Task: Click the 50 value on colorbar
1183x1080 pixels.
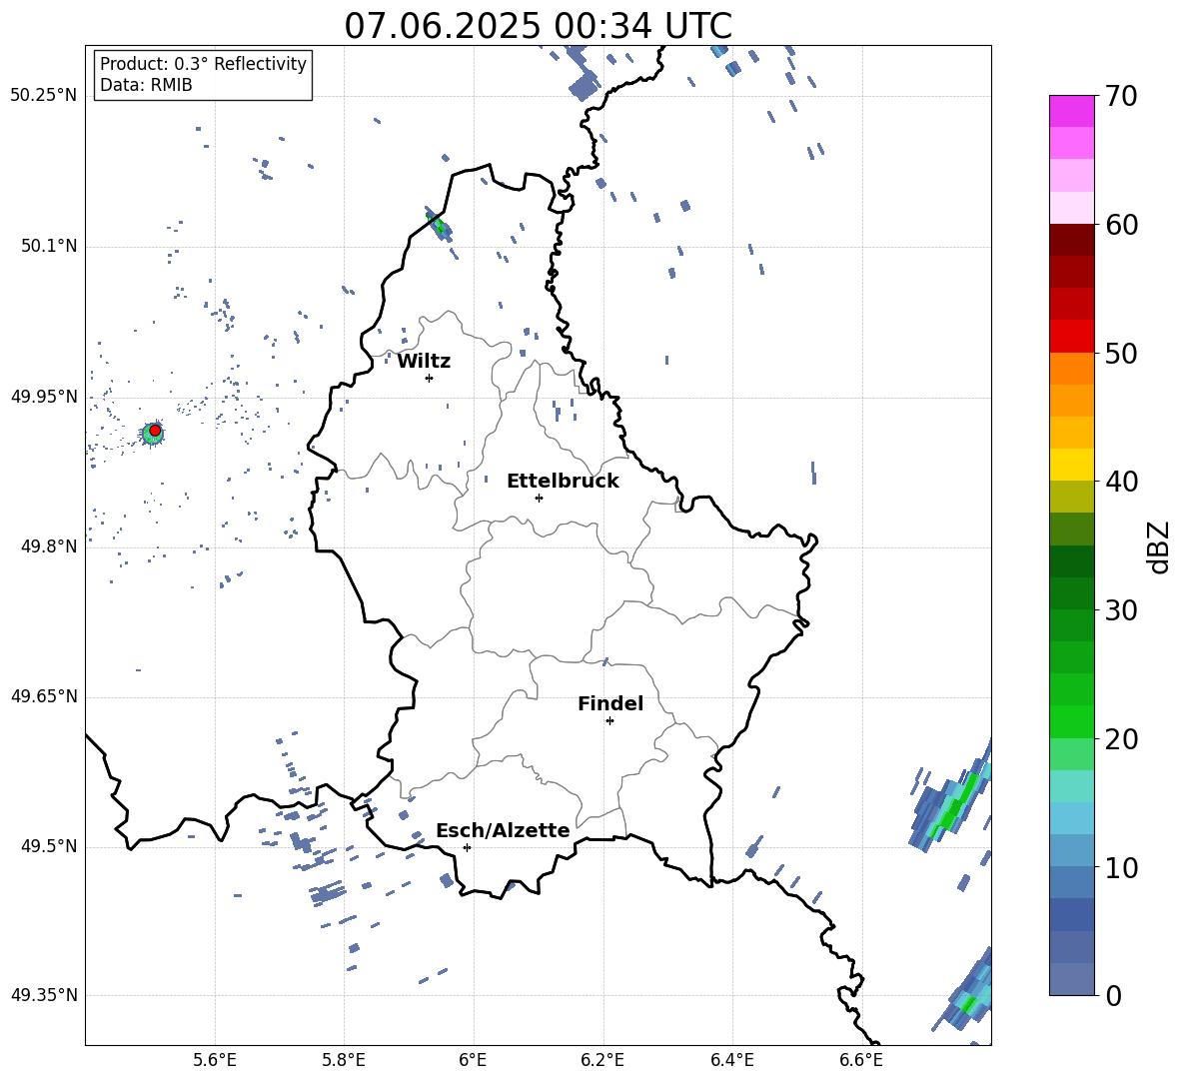Action: pyautogui.click(x=1121, y=353)
